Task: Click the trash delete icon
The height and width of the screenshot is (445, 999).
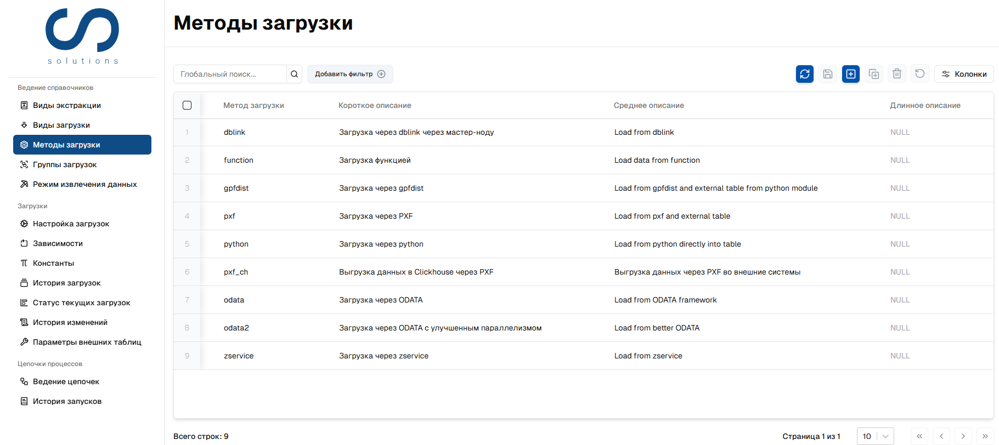Action: click(896, 74)
